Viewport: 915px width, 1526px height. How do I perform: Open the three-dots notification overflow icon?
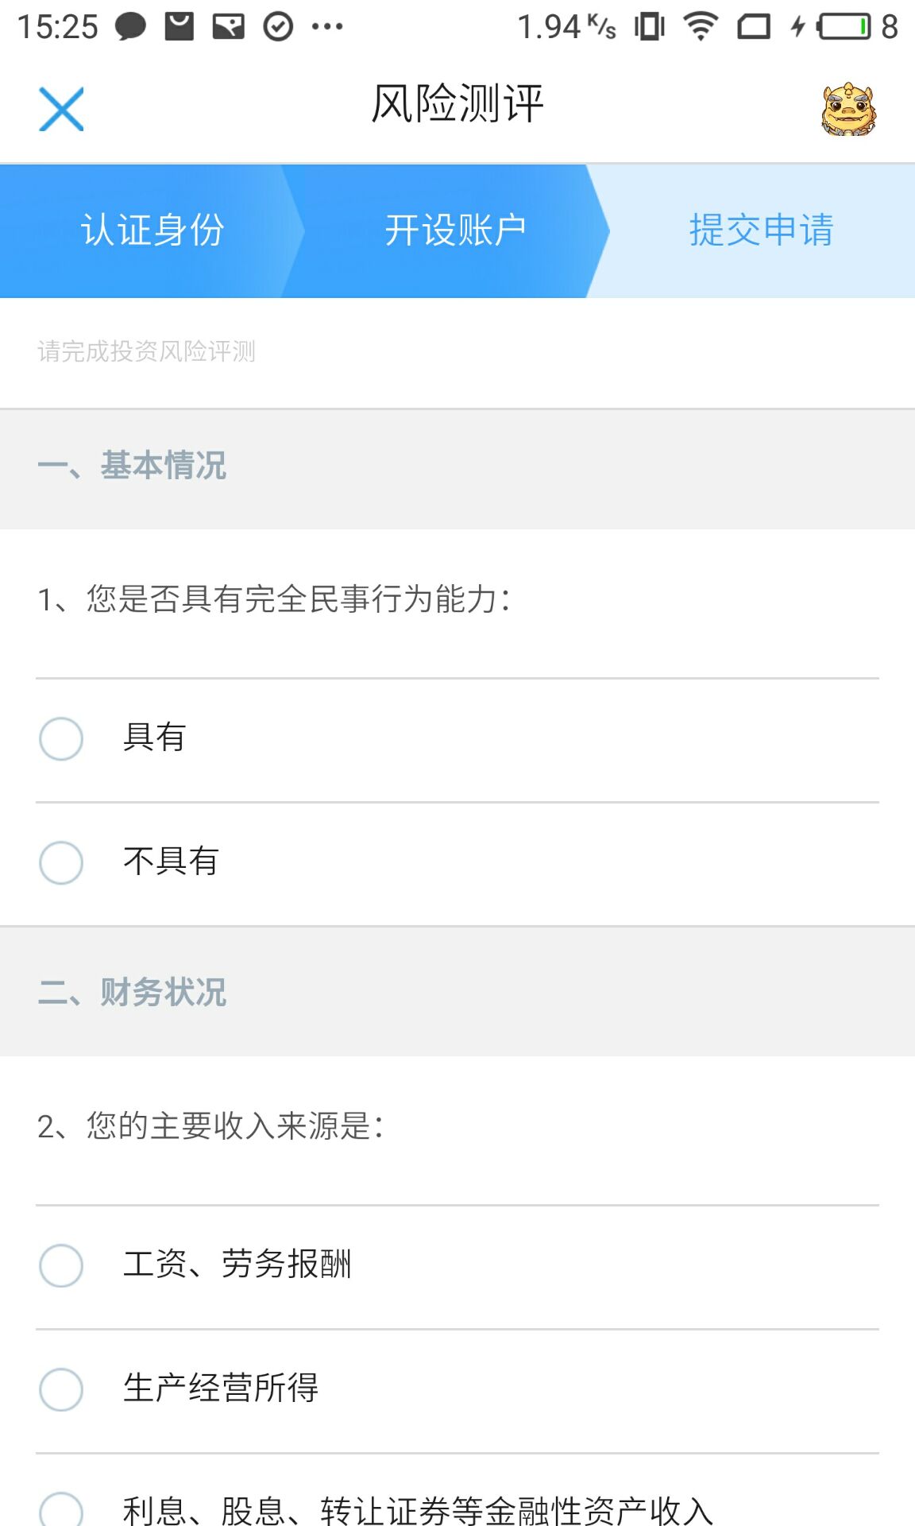point(327,27)
